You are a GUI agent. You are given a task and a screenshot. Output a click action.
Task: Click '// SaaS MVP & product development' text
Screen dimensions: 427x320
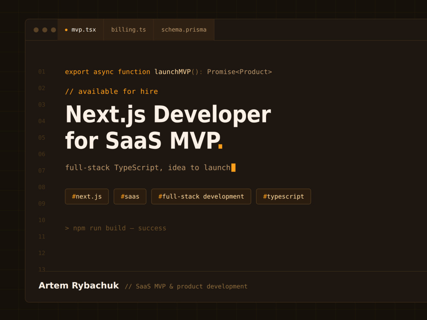pos(186,287)
